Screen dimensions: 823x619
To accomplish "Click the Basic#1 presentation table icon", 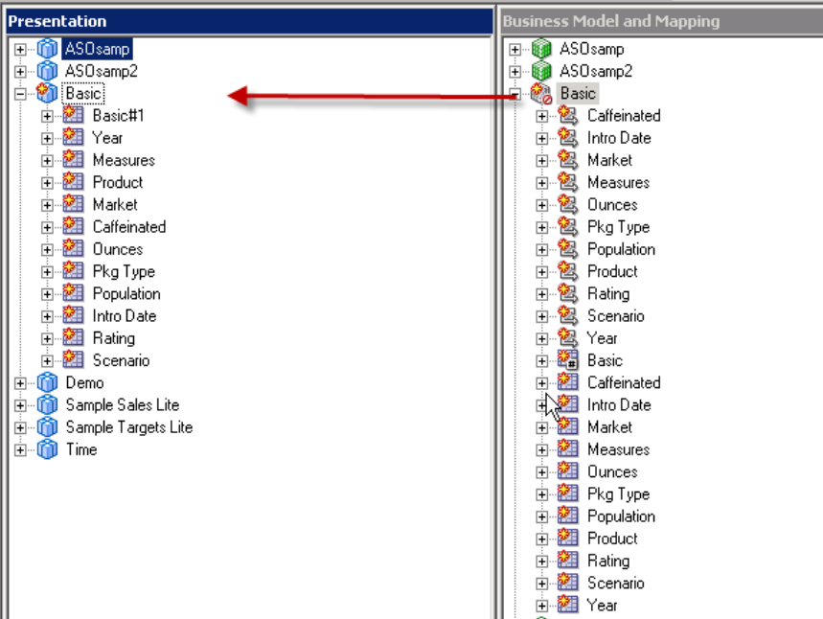I will (x=74, y=116).
